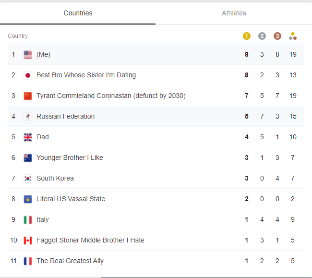The image size is (312, 278).
Task: Click the Russian Olympic Committee flag icon
Action: pos(28,117)
